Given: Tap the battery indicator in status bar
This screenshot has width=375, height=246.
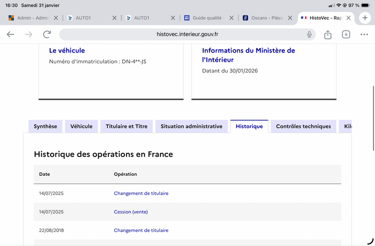Looking at the screenshot, I should 366,5.
